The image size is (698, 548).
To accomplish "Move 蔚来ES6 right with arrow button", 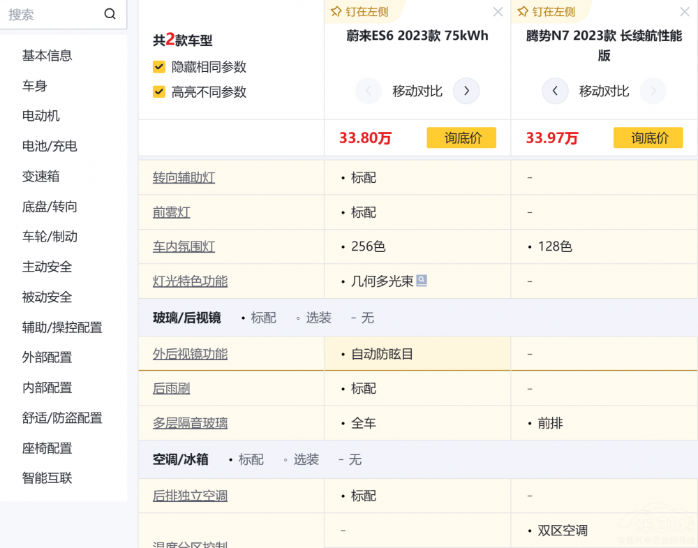I will click(x=466, y=91).
